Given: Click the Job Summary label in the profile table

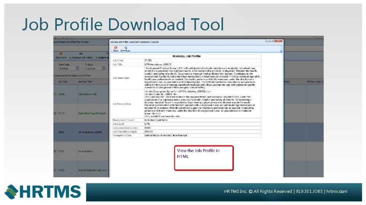Looking at the screenshot, I should pos(121,78).
